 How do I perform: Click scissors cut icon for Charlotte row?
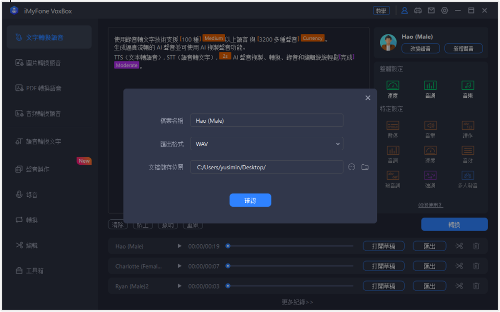[x=459, y=266]
